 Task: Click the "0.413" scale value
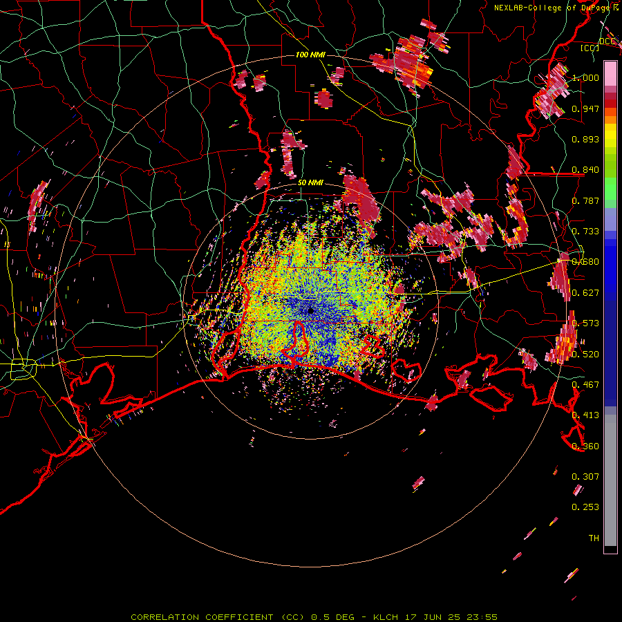pyautogui.click(x=585, y=415)
